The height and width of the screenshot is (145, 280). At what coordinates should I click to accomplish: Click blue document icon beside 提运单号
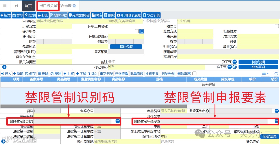(142, 31)
